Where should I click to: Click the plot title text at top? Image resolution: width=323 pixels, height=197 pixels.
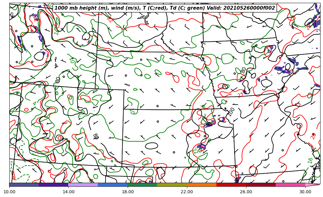tap(165, 8)
